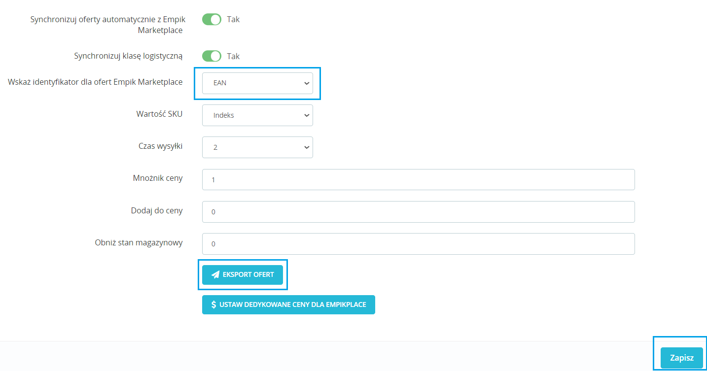707x371 pixels.
Task: Disable automatic offer synchronization with Empik Marketplace
Action: [x=212, y=20]
